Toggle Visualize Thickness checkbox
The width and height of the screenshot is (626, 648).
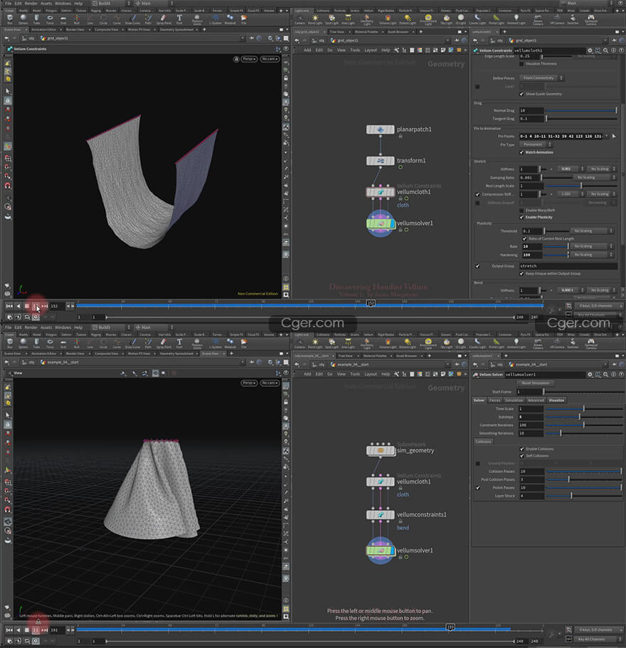point(521,64)
